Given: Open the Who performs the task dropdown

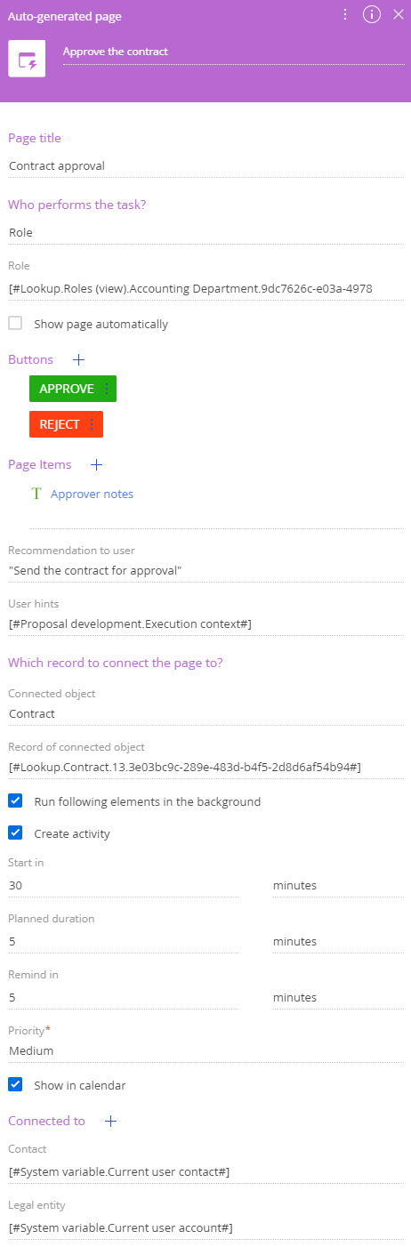Looking at the screenshot, I should pos(205,233).
